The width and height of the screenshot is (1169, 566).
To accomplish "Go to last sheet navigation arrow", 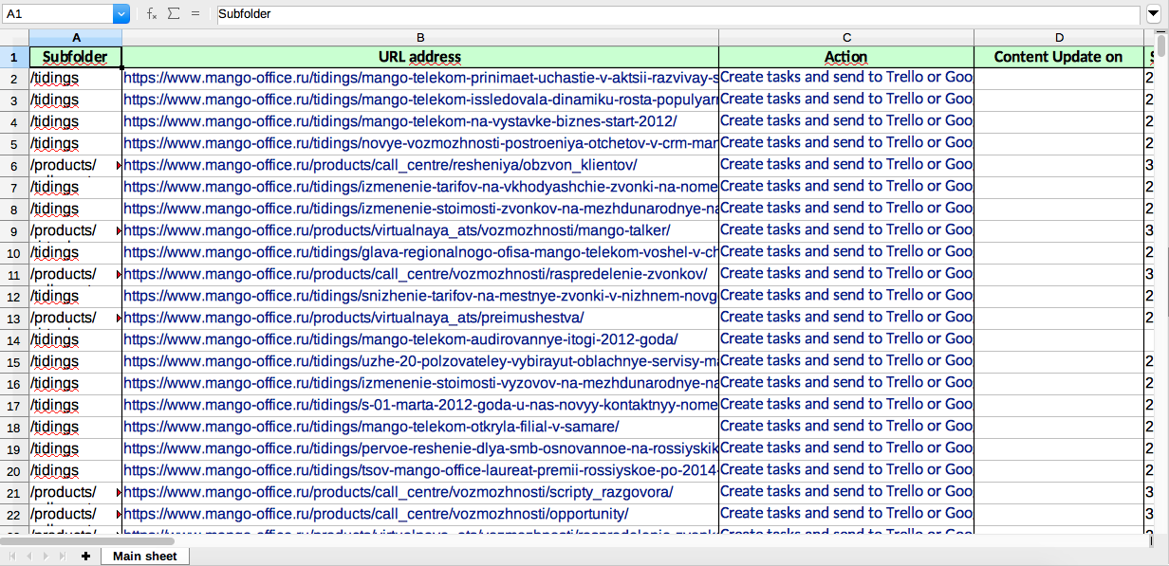I will click(x=62, y=556).
